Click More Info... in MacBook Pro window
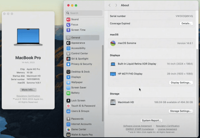 click(x=28, y=90)
